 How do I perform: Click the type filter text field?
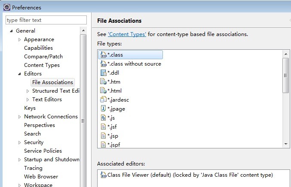[x=46, y=20]
